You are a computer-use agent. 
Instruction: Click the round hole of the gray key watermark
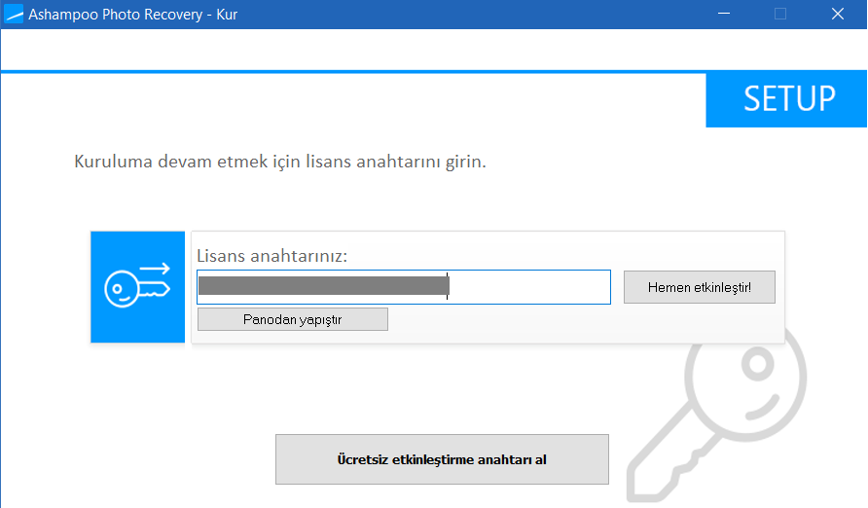(758, 365)
